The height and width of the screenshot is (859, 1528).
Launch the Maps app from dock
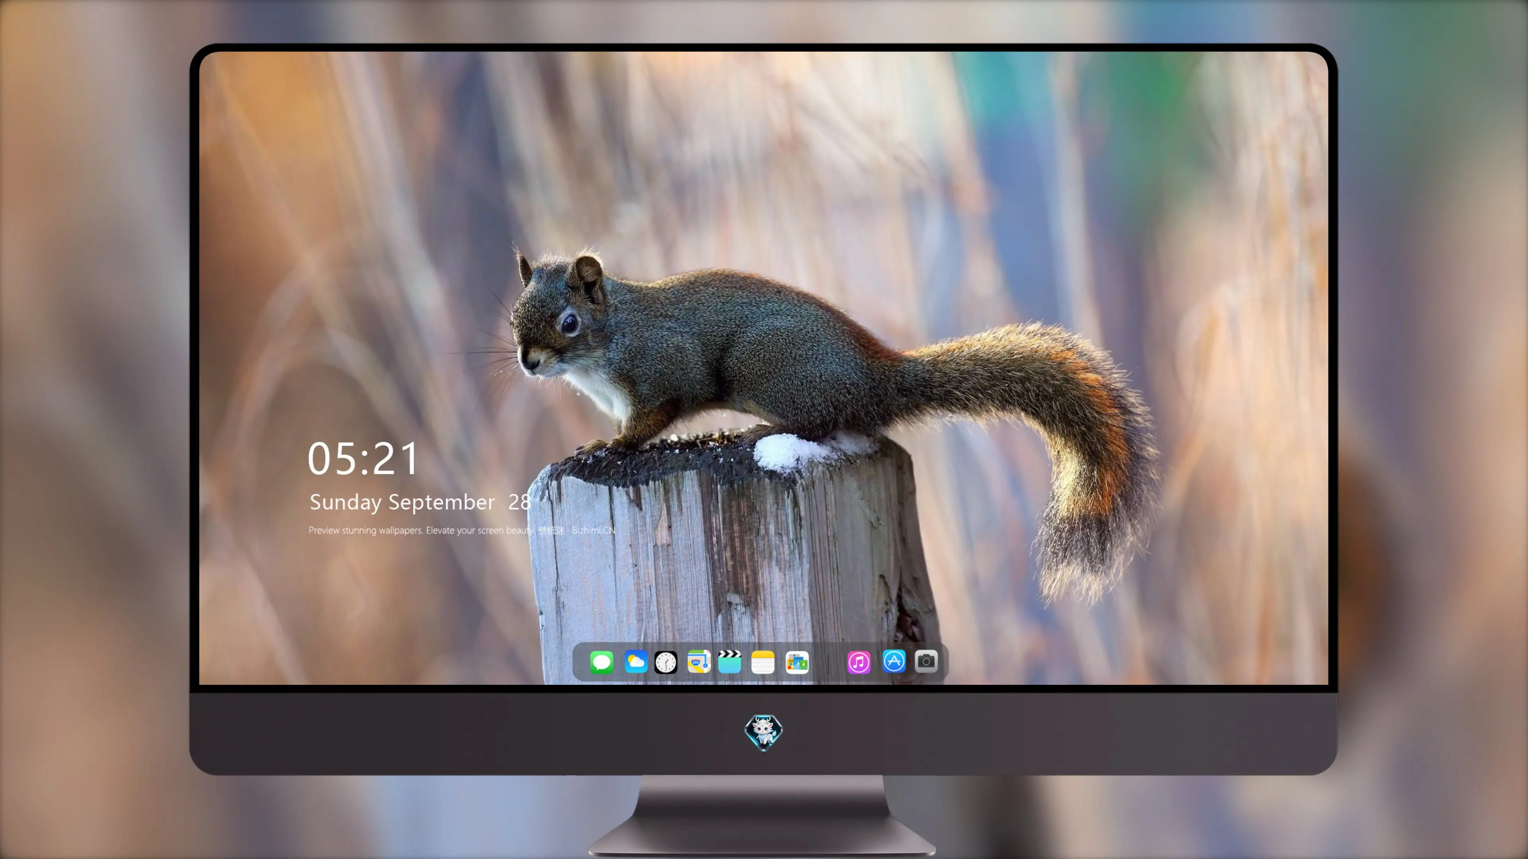(699, 662)
